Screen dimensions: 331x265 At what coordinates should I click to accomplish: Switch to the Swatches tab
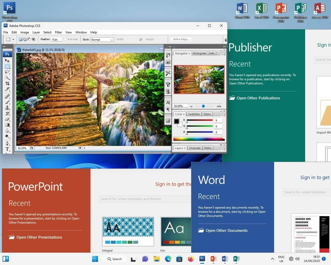tap(194, 114)
